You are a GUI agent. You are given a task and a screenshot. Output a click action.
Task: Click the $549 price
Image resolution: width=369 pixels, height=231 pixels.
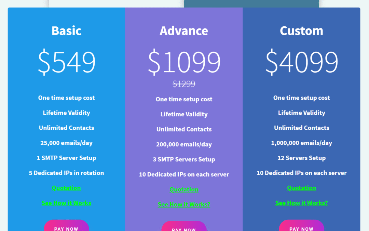(x=66, y=62)
